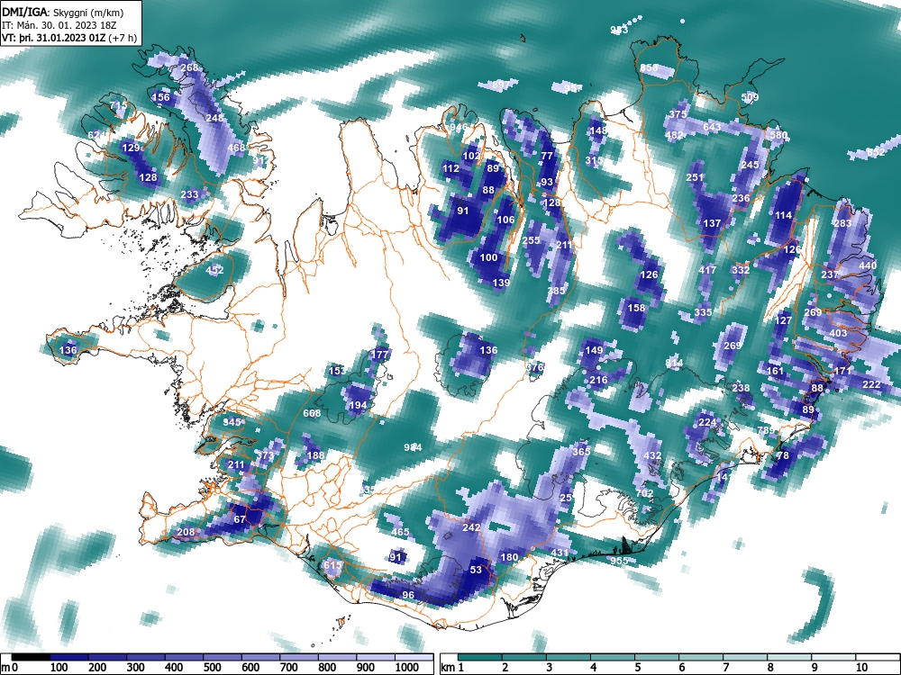Select the map value 171
Viewport: 901px width, 675px height.
coord(842,371)
